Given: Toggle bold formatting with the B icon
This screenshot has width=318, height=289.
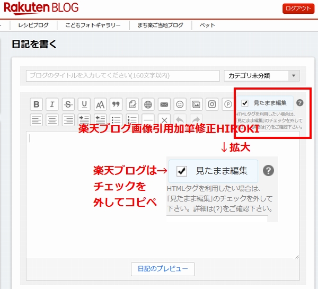Looking at the screenshot, I should tap(36, 104).
